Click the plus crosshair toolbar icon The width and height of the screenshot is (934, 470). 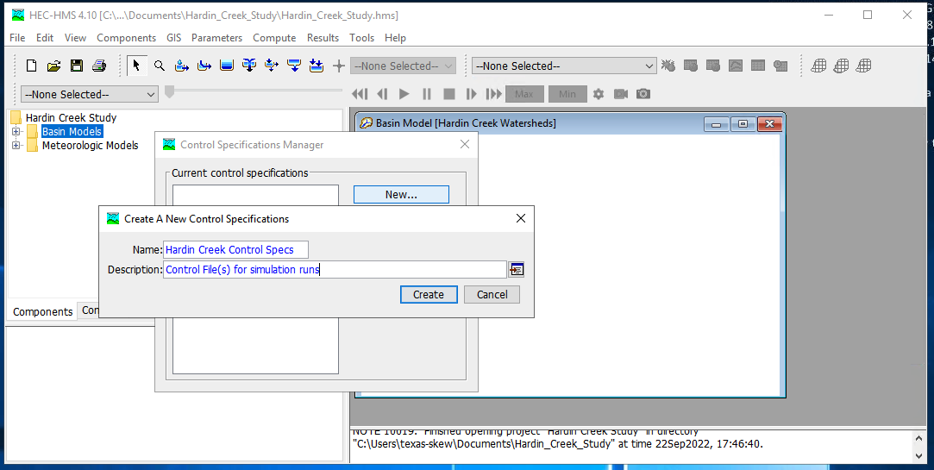click(x=339, y=66)
